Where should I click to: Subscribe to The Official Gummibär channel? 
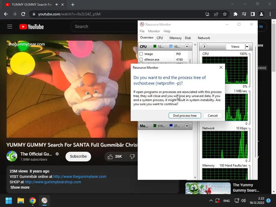(78, 157)
